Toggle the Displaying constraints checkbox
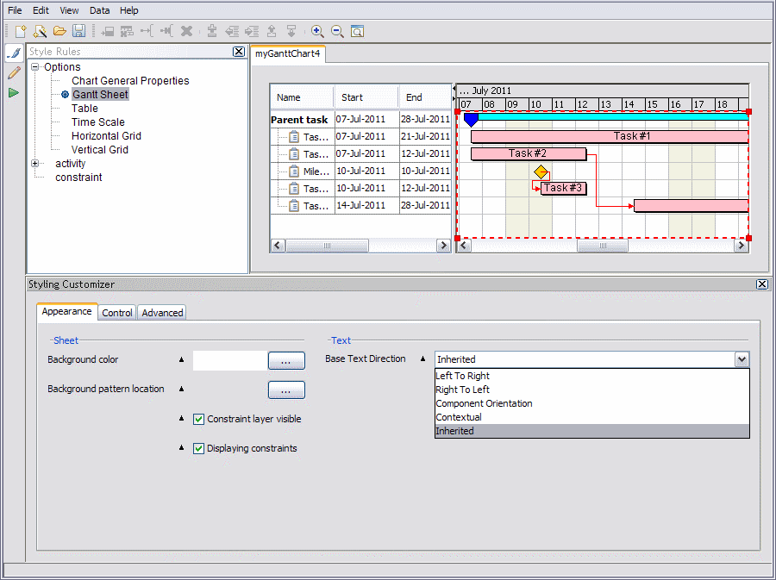 (198, 448)
